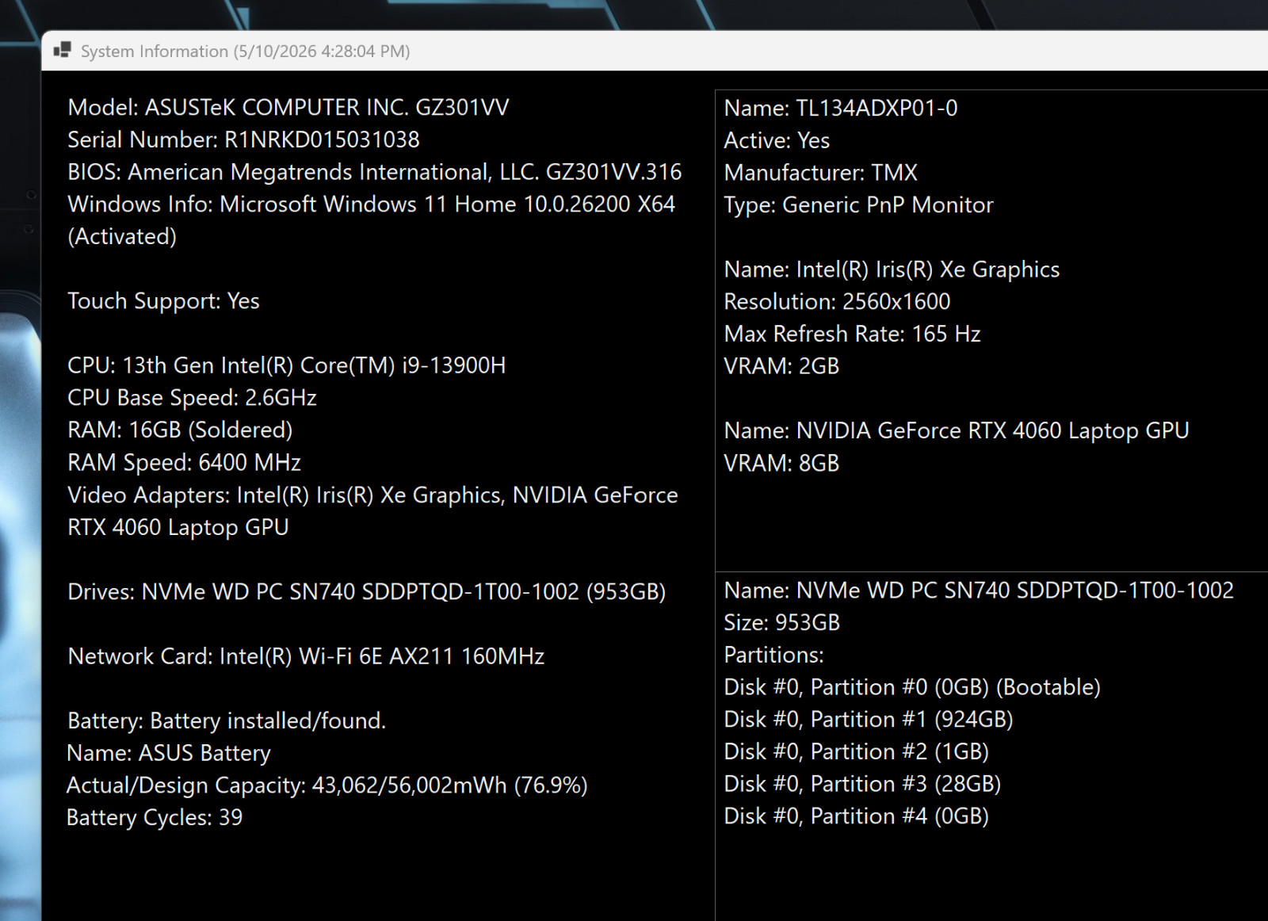
Task: Select the Model: ASUSTeK COMPUTER INC. GZ301VV line
Action: pos(288,107)
